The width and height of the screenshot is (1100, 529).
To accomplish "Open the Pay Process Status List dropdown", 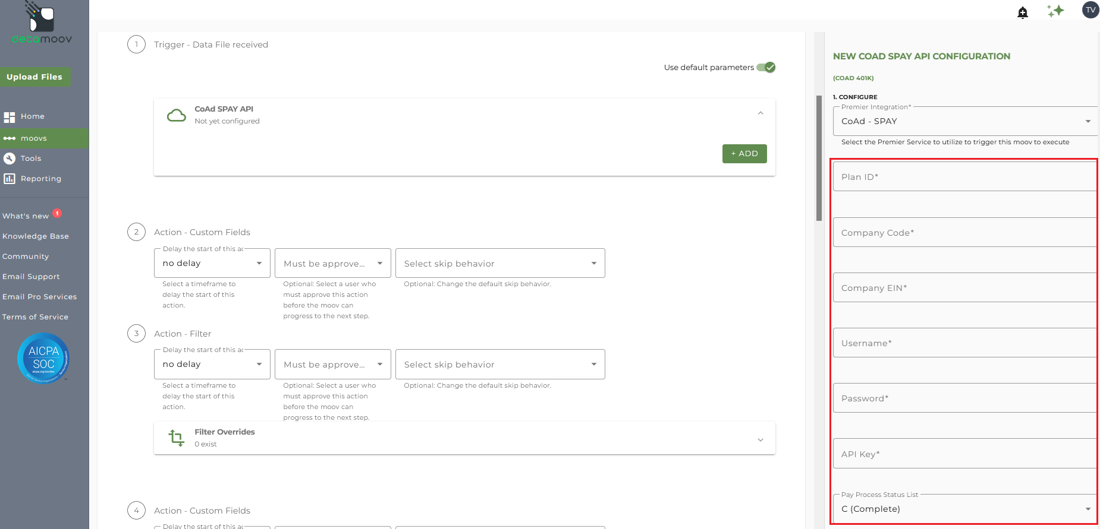I will [x=965, y=509].
